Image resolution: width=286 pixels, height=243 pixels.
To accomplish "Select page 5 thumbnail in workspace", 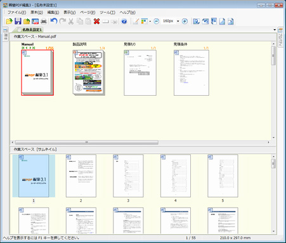I will tap(223, 176).
